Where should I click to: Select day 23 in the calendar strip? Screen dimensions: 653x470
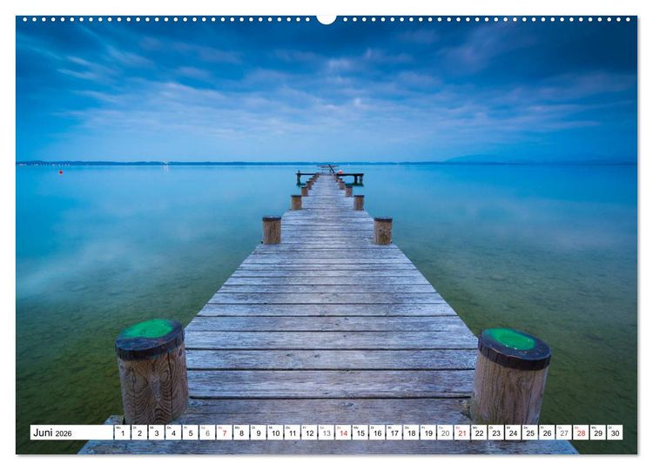tap(496, 432)
